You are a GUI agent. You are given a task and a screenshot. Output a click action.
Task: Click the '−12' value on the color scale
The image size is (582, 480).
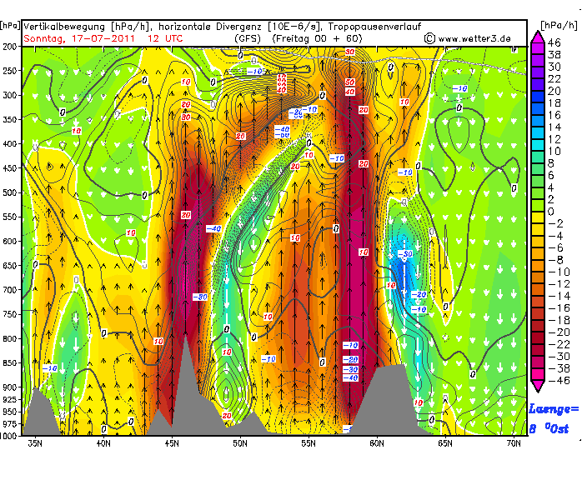(559, 284)
